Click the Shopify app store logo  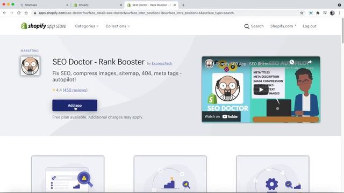[x=44, y=26]
